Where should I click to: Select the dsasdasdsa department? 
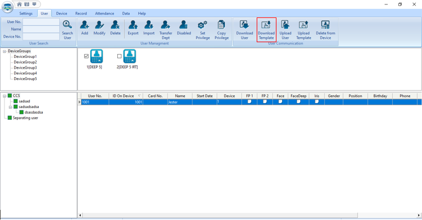tap(34, 112)
